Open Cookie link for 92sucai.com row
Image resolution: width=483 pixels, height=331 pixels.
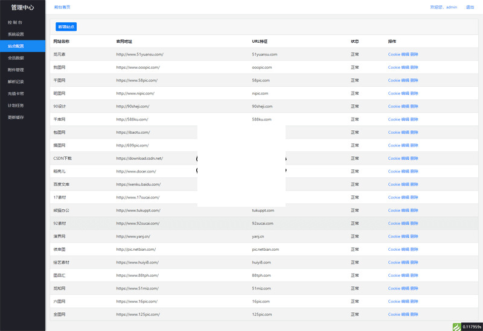(x=394, y=223)
